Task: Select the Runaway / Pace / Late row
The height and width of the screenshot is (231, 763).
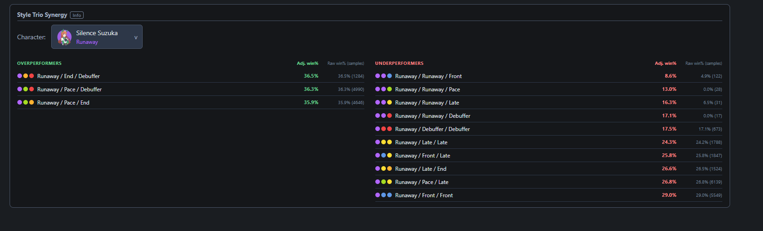Action: coord(549,182)
